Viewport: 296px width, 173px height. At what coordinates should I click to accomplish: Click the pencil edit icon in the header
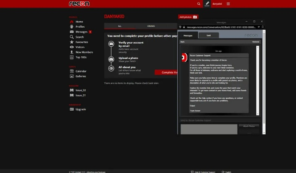[207, 3]
